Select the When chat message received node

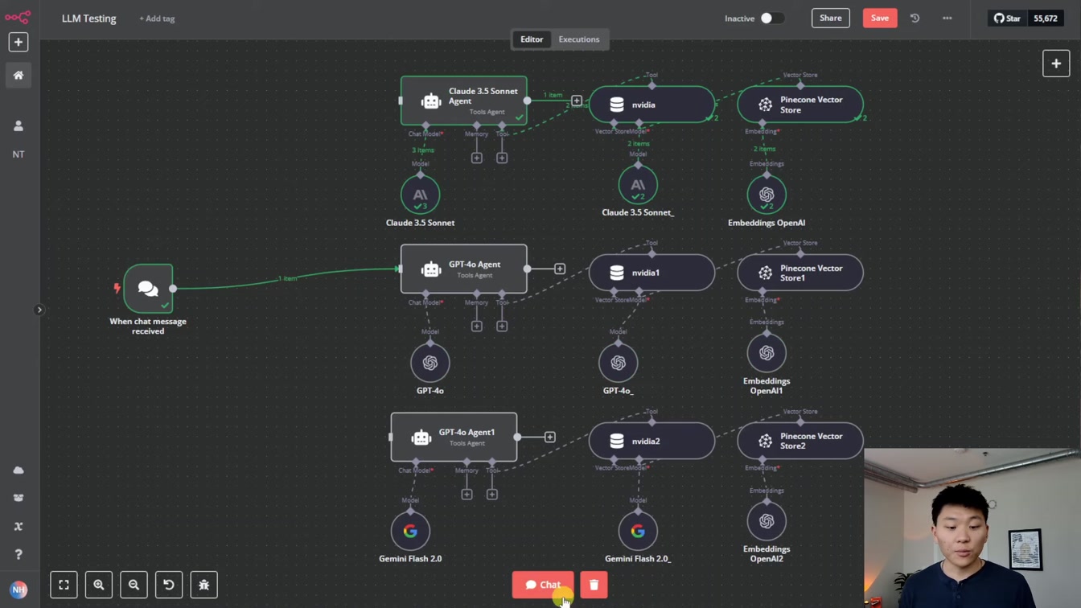(148, 288)
